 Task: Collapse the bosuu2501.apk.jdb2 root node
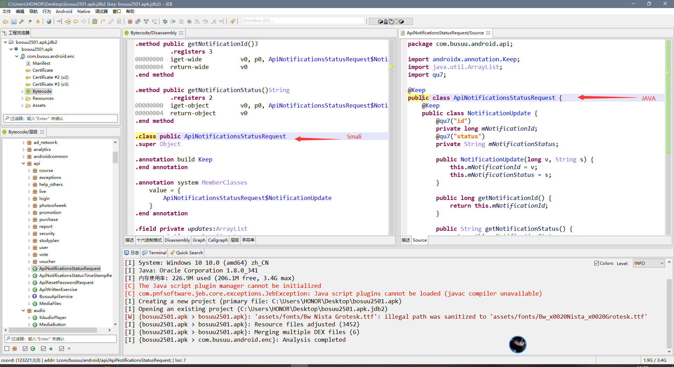click(x=6, y=42)
